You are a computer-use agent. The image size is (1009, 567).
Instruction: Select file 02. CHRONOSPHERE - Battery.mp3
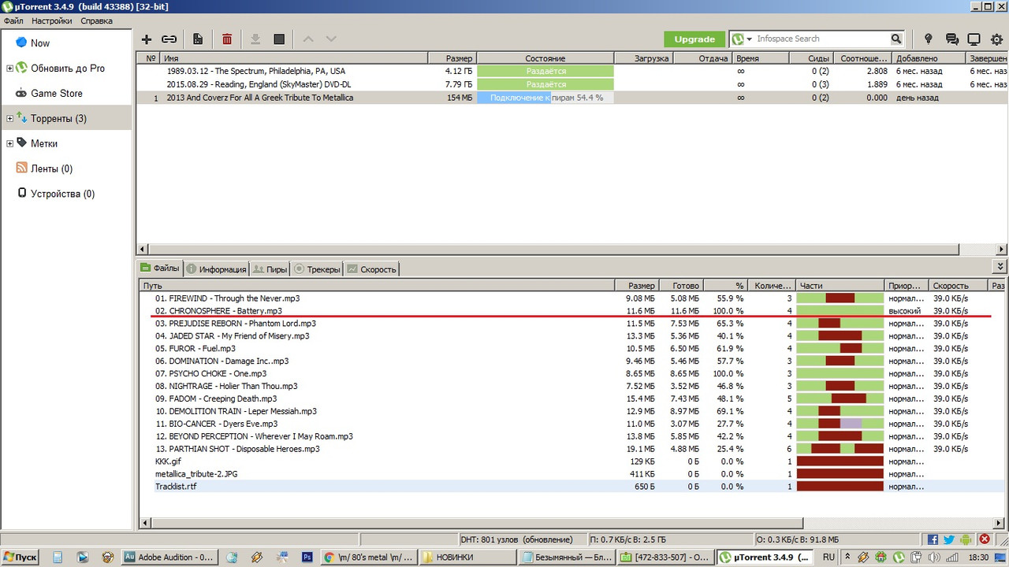click(218, 311)
